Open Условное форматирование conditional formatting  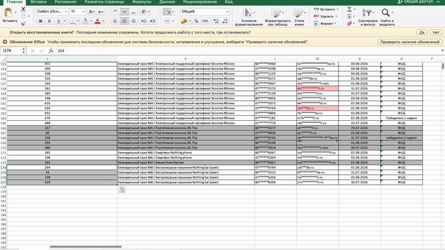249,17
